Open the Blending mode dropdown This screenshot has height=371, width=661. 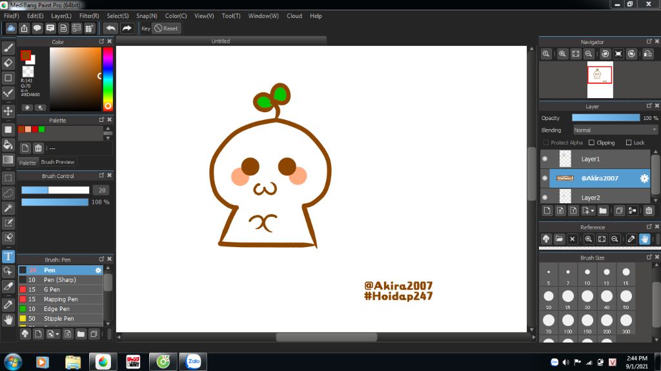coord(615,130)
